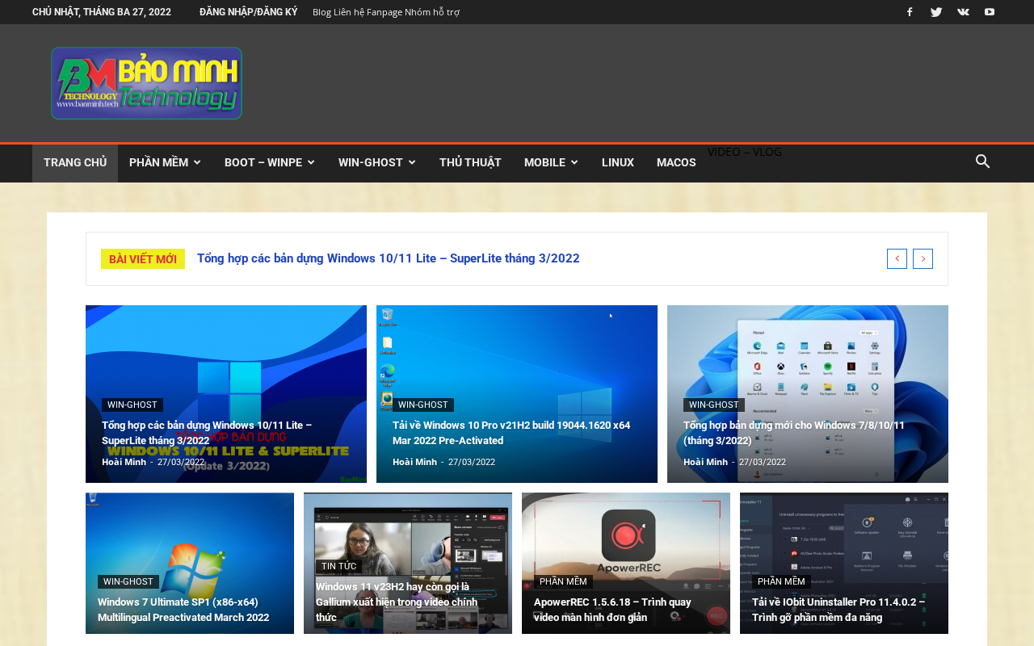Expand the Phần Mềm dropdown menu

pos(165,162)
